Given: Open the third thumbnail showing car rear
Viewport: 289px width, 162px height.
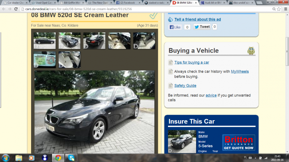Looking at the screenshot, I should click(94, 41).
